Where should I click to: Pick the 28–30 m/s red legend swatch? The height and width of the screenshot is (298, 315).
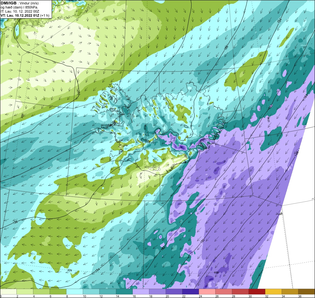[x=240, y=291]
